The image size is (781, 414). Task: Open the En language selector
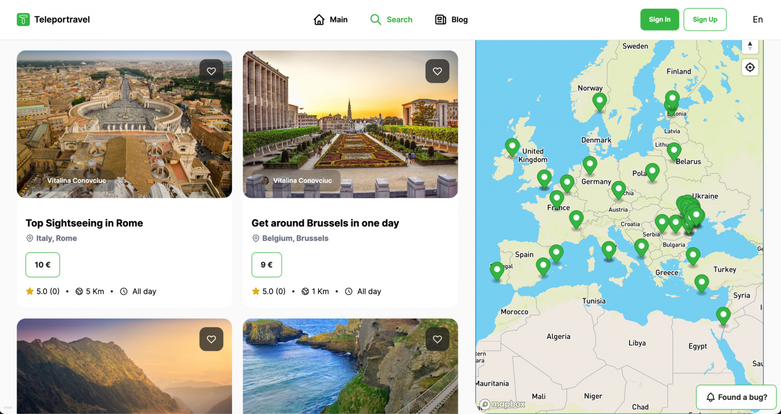coord(758,20)
